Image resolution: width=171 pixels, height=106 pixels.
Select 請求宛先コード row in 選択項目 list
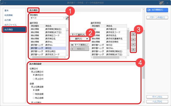click(48, 54)
